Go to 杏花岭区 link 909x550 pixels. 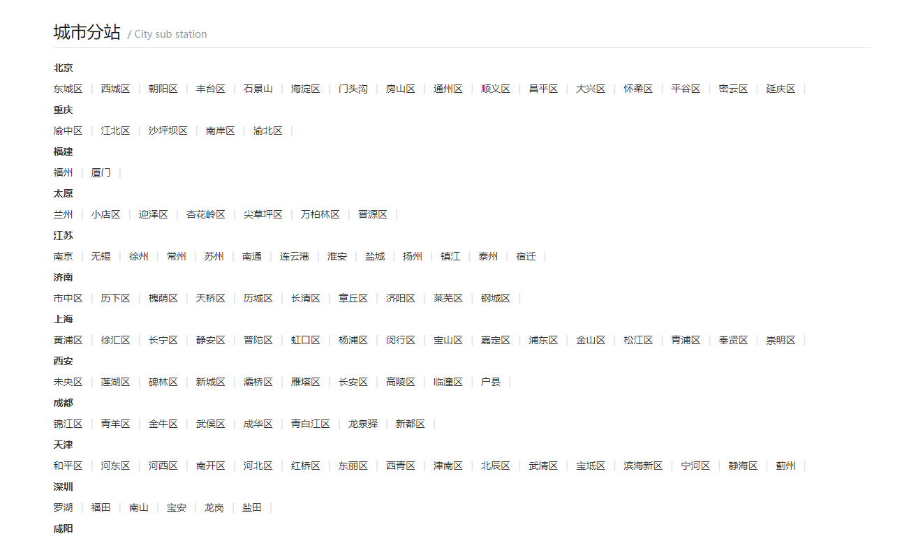(205, 214)
